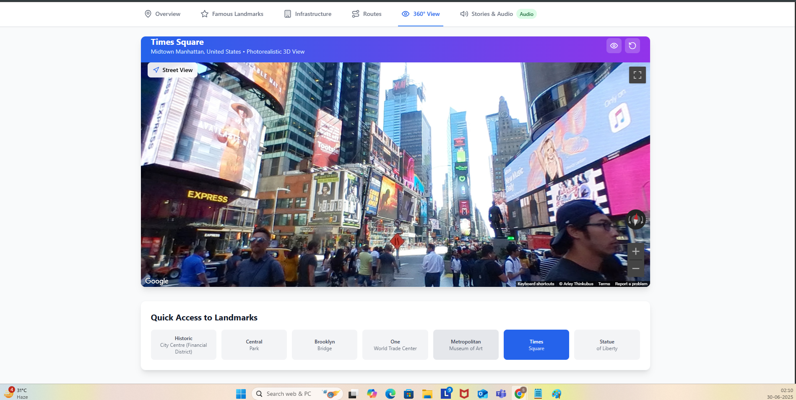Screen dimensions: 796x400
Task: Open File Explorer from the taskbar
Action: coord(427,394)
